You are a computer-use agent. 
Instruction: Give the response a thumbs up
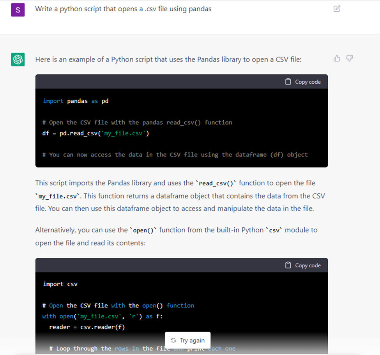[x=337, y=58]
